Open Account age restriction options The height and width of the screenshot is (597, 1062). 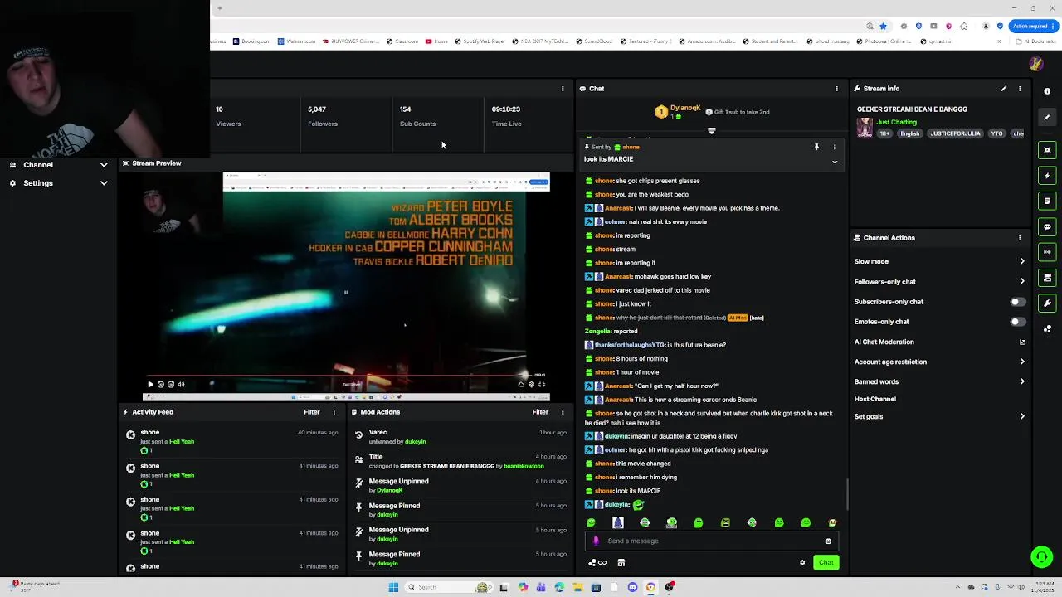tap(940, 362)
